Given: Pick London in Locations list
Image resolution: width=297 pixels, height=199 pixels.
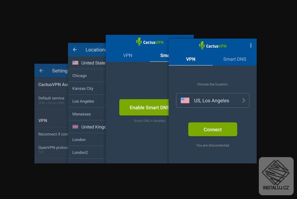Looking at the screenshot, I should click(86, 140).
